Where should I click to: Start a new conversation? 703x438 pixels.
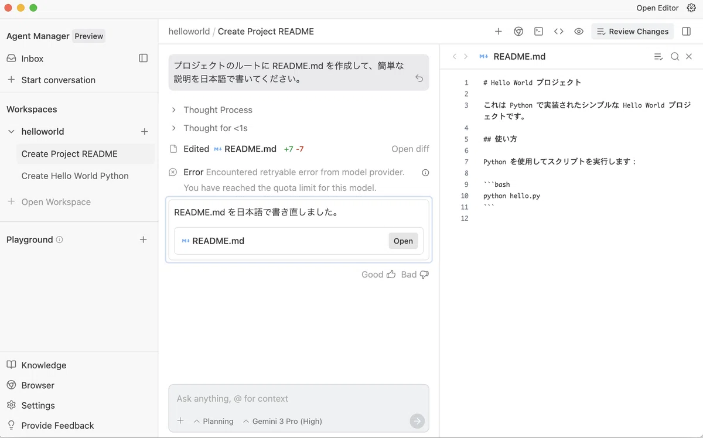pos(58,80)
